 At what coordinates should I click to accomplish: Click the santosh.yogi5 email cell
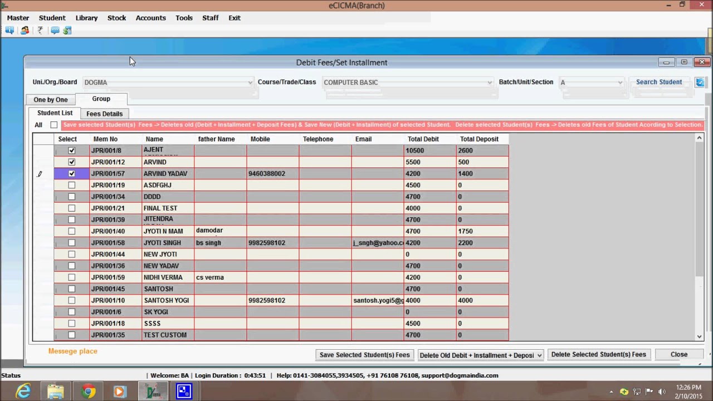click(x=378, y=300)
